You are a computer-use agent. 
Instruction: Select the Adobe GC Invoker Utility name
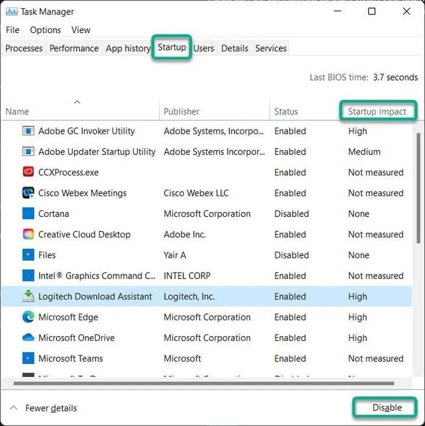pos(86,131)
